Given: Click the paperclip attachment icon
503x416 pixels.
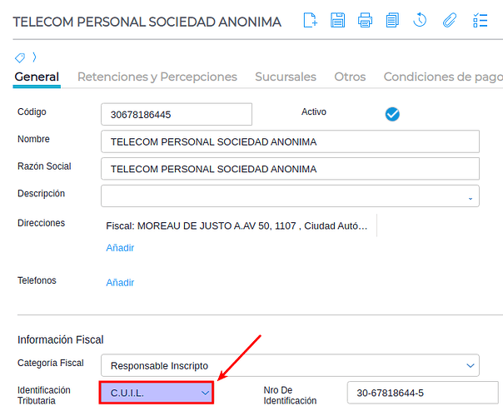Looking at the screenshot, I should coord(449,21).
